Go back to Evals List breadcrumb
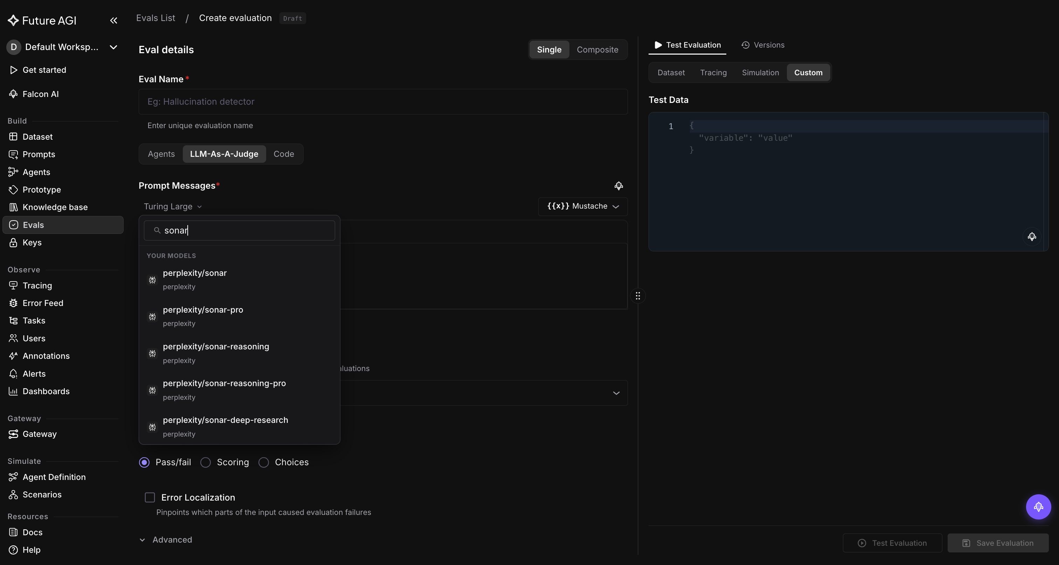This screenshot has height=565, width=1059. (155, 18)
